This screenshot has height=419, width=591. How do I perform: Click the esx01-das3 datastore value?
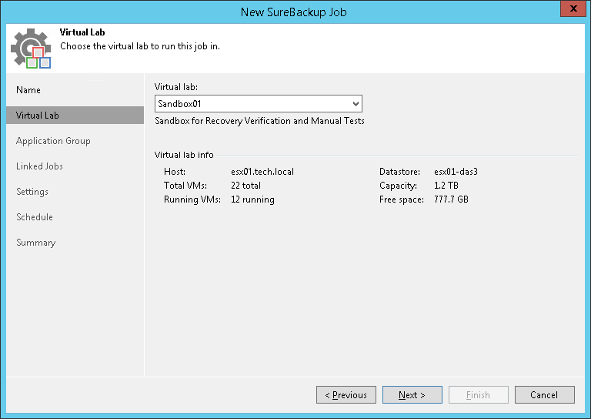pyautogui.click(x=461, y=172)
